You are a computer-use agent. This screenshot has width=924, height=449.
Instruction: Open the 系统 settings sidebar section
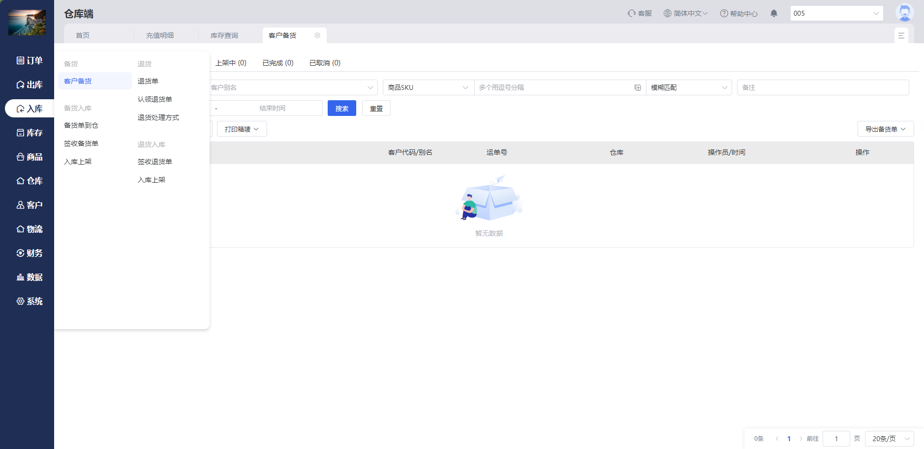pos(30,301)
